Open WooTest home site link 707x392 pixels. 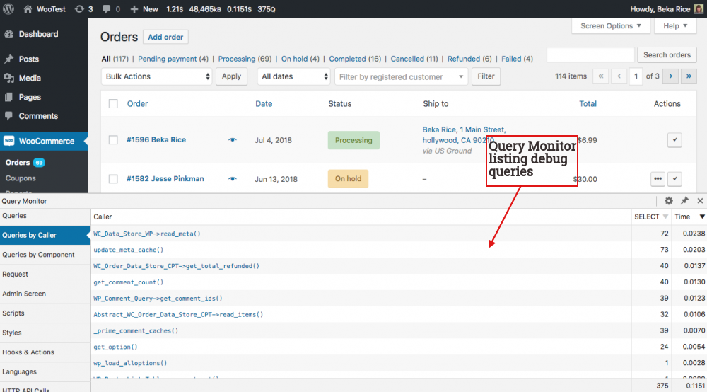pos(44,9)
